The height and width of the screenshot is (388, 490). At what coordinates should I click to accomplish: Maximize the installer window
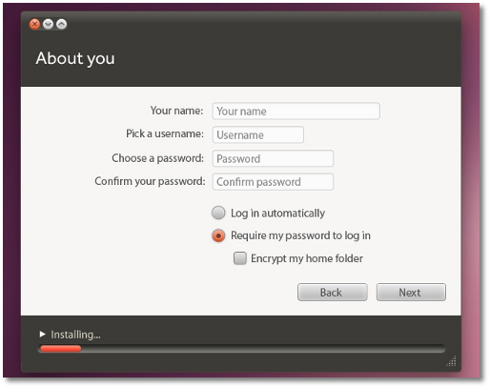[61, 24]
